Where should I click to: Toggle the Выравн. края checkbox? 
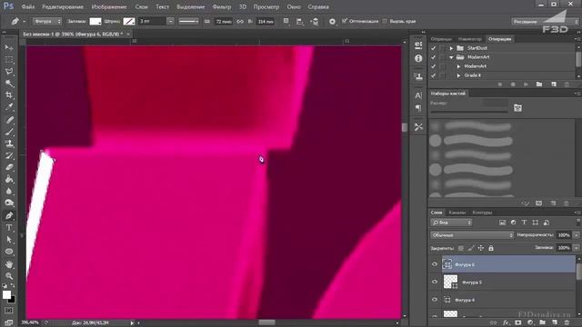385,21
